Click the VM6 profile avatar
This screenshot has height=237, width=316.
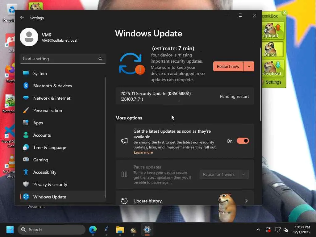coord(29,37)
